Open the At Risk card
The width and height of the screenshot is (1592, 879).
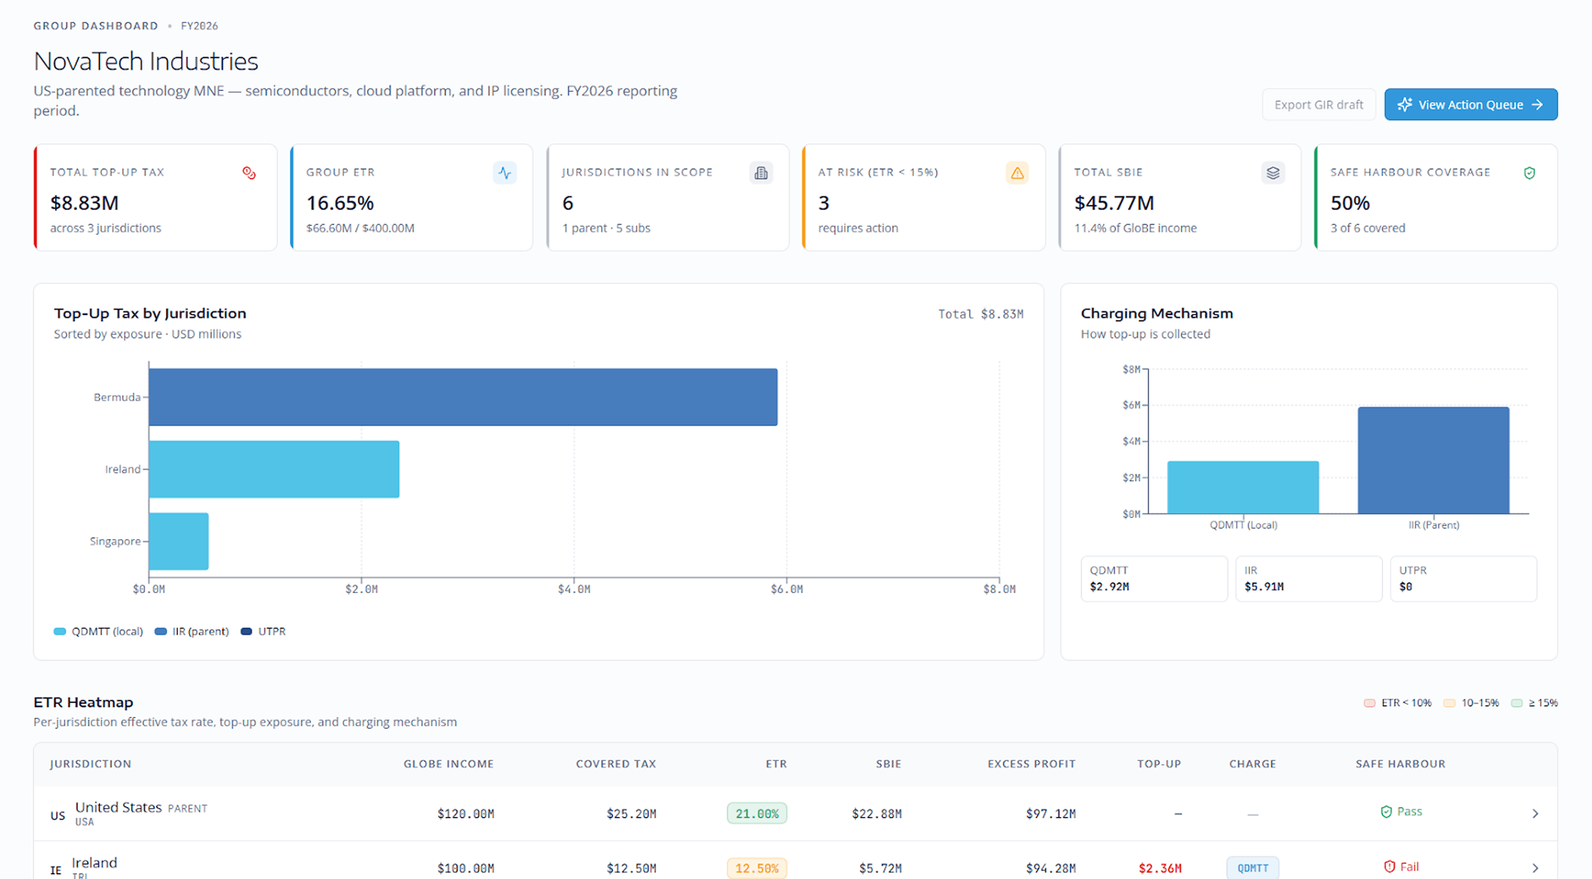[924, 198]
